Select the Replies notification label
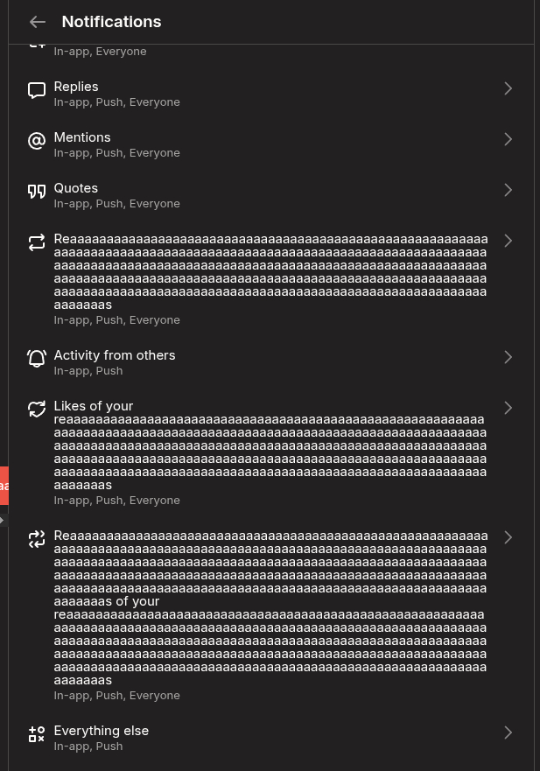Screen dimensions: 540x771 click(76, 87)
